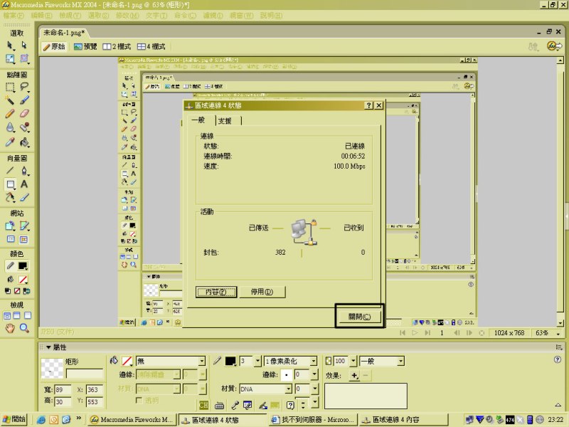Screen dimensions: 569x427
Task: Open the 濾鏡(I) filters menu
Action: click(213, 16)
